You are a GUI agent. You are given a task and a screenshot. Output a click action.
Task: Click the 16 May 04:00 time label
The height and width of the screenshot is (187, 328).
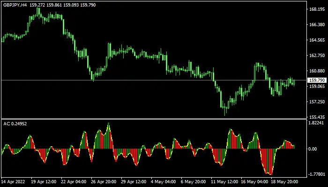tap(254, 181)
